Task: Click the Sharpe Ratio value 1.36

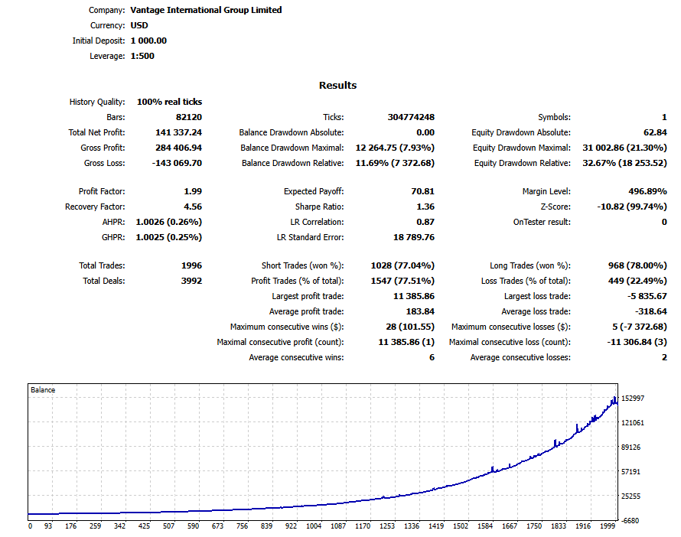Action: [426, 207]
